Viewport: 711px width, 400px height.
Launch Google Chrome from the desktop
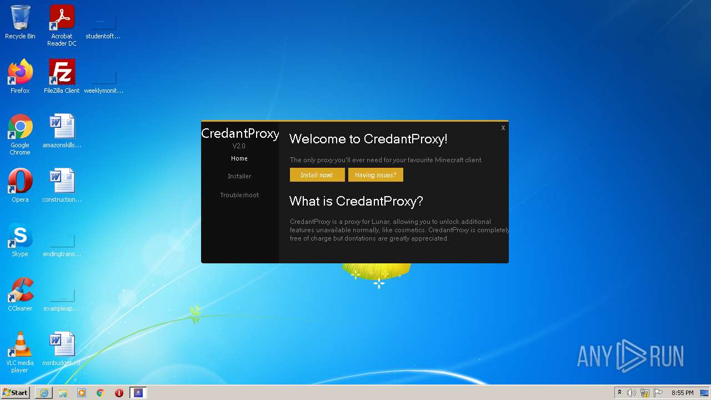coord(20,134)
